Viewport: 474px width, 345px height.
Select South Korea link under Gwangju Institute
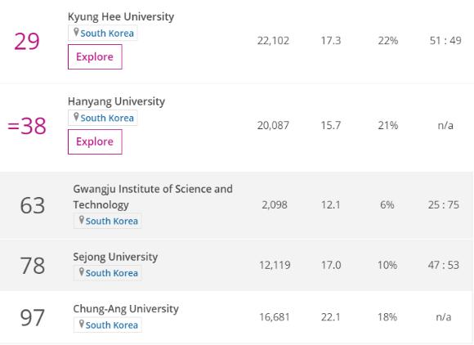coord(111,221)
